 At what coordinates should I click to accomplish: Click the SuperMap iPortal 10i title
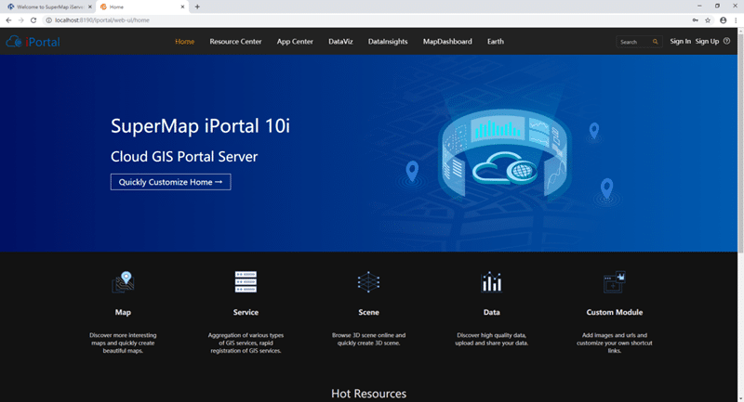click(200, 126)
